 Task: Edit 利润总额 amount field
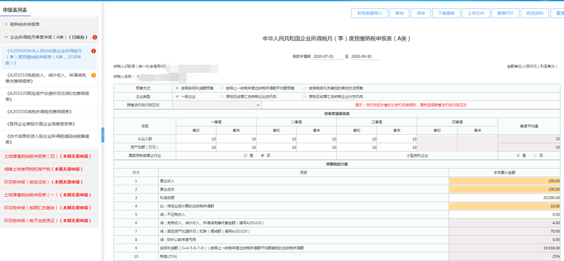pos(505,198)
